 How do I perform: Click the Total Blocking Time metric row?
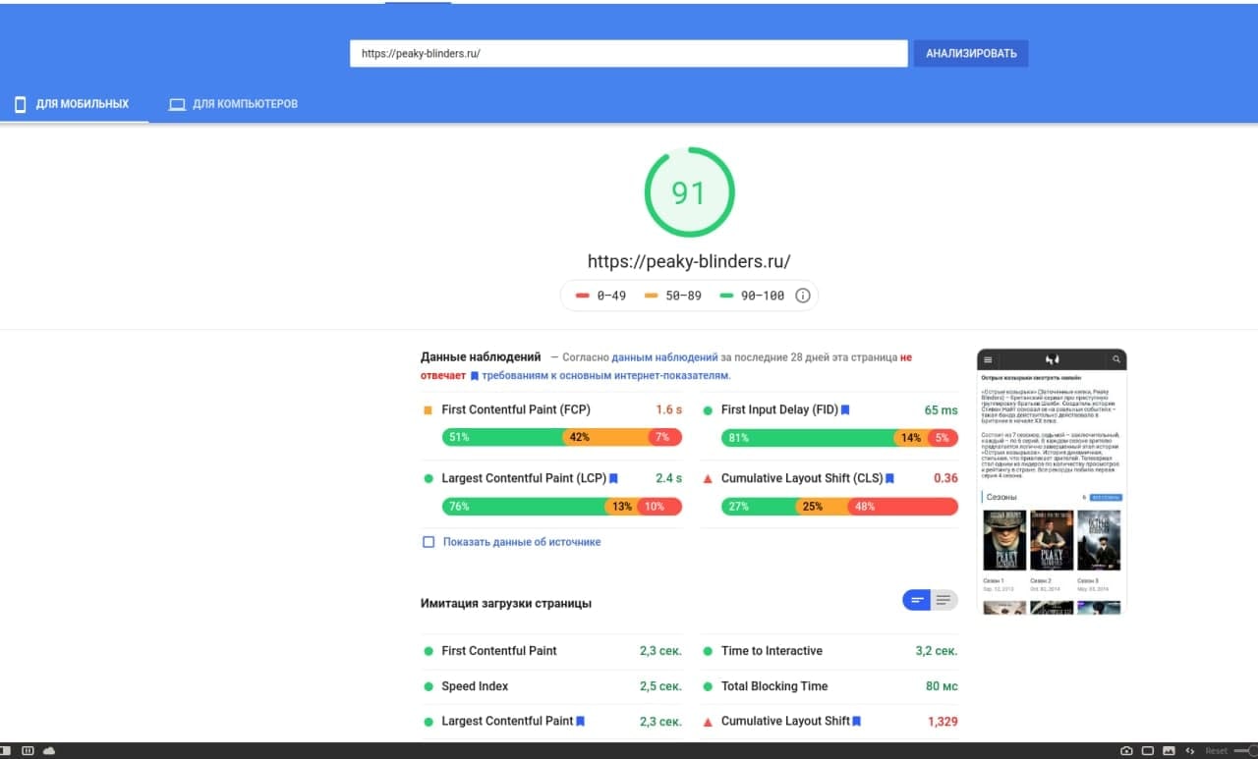(830, 686)
